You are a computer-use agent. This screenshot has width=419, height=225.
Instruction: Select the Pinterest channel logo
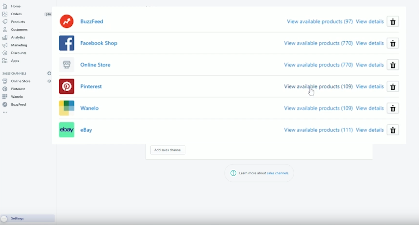66,86
